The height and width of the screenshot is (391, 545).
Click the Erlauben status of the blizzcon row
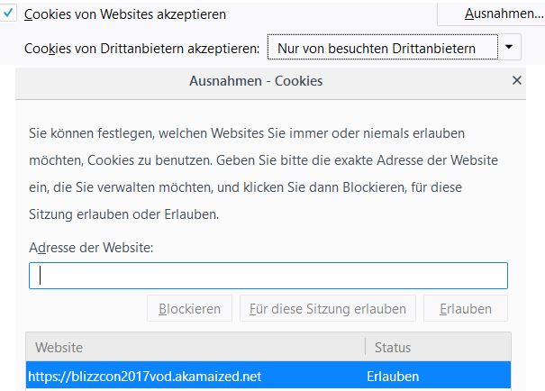[x=393, y=376]
